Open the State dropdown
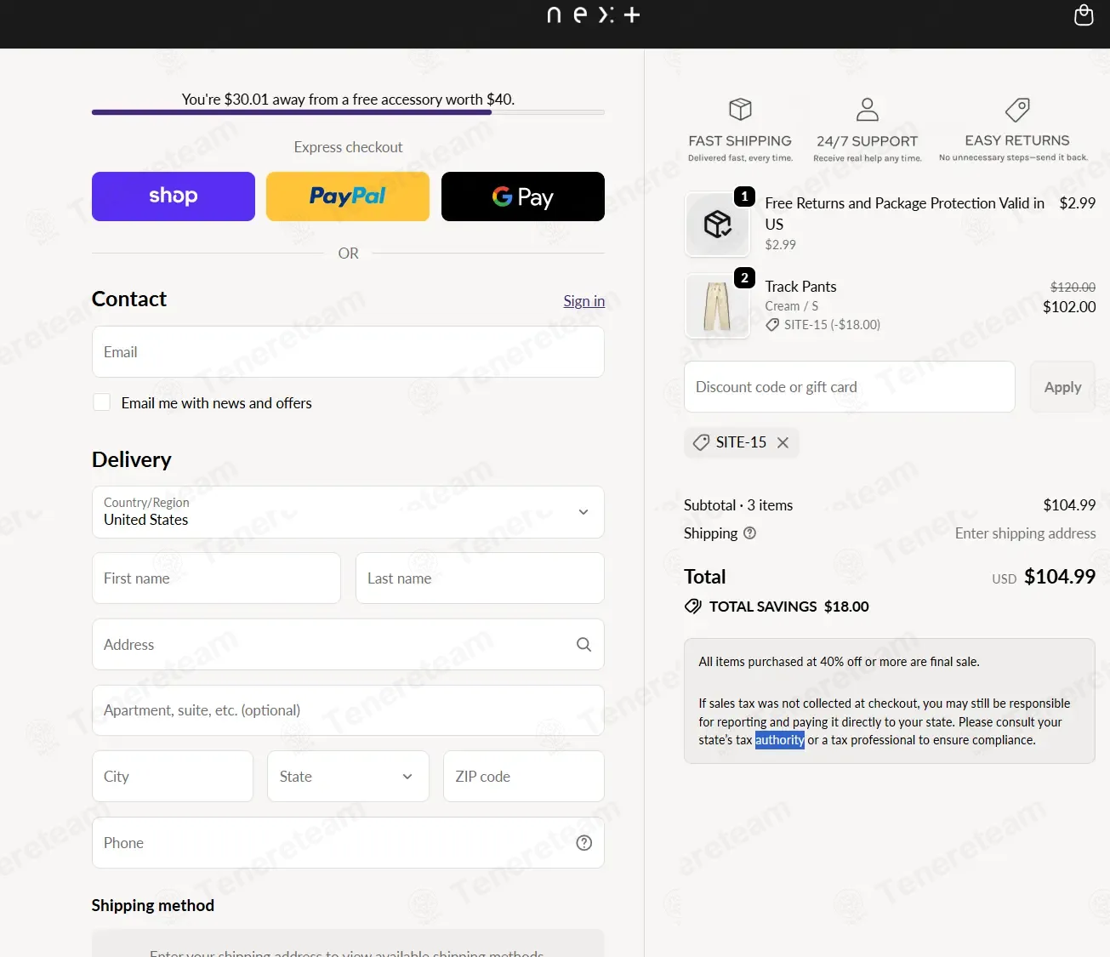The height and width of the screenshot is (957, 1110). (x=348, y=777)
